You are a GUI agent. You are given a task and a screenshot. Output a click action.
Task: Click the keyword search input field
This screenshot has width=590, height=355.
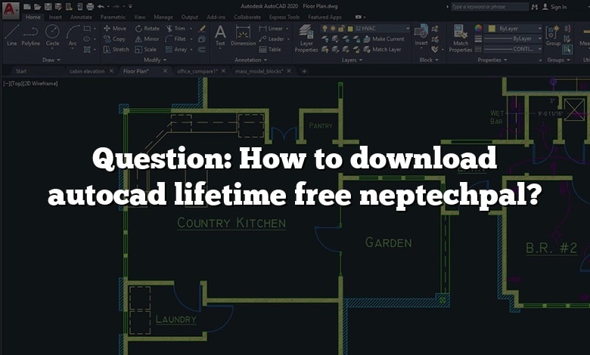tap(490, 7)
